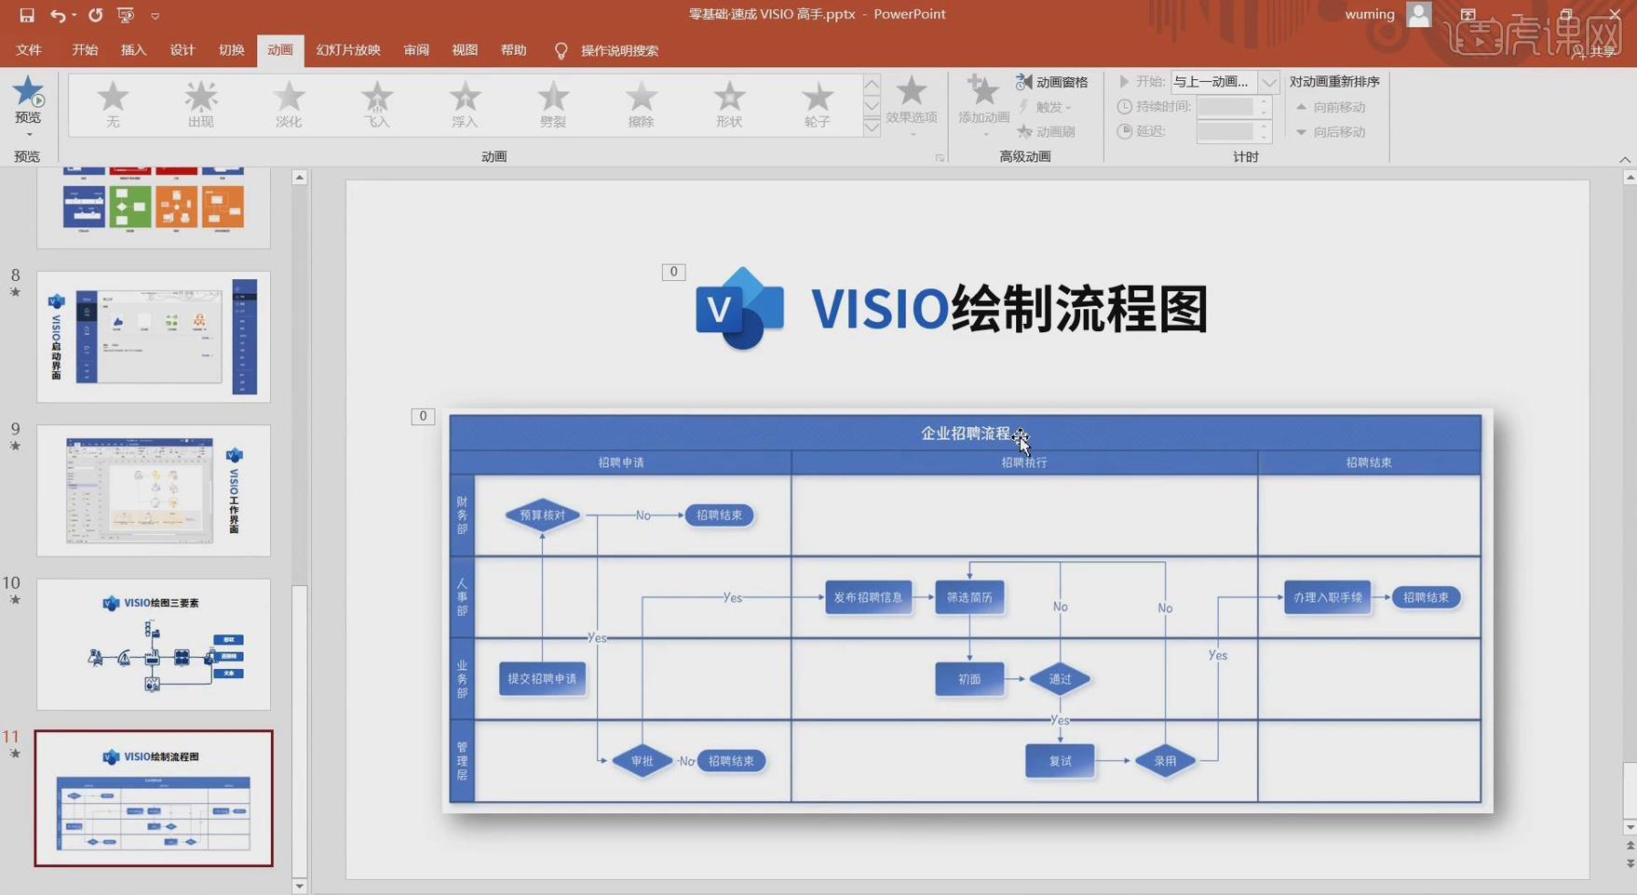Open the Trigger (触发) dropdown

[x=1045, y=107]
